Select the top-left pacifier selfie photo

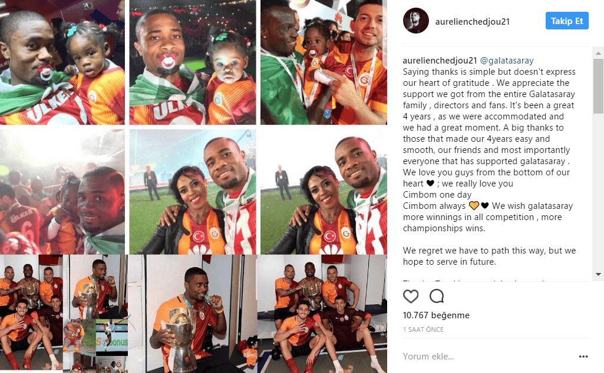(62, 62)
